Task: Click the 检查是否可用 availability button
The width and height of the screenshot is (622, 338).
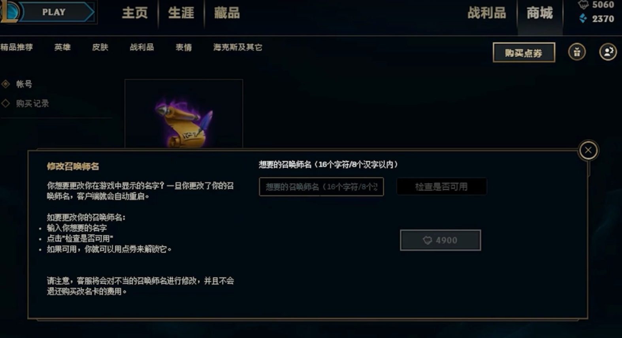Action: pos(441,187)
